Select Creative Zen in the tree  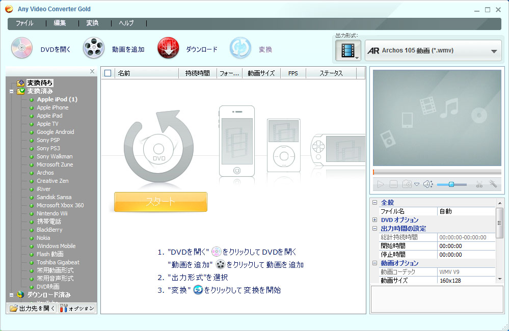point(52,181)
